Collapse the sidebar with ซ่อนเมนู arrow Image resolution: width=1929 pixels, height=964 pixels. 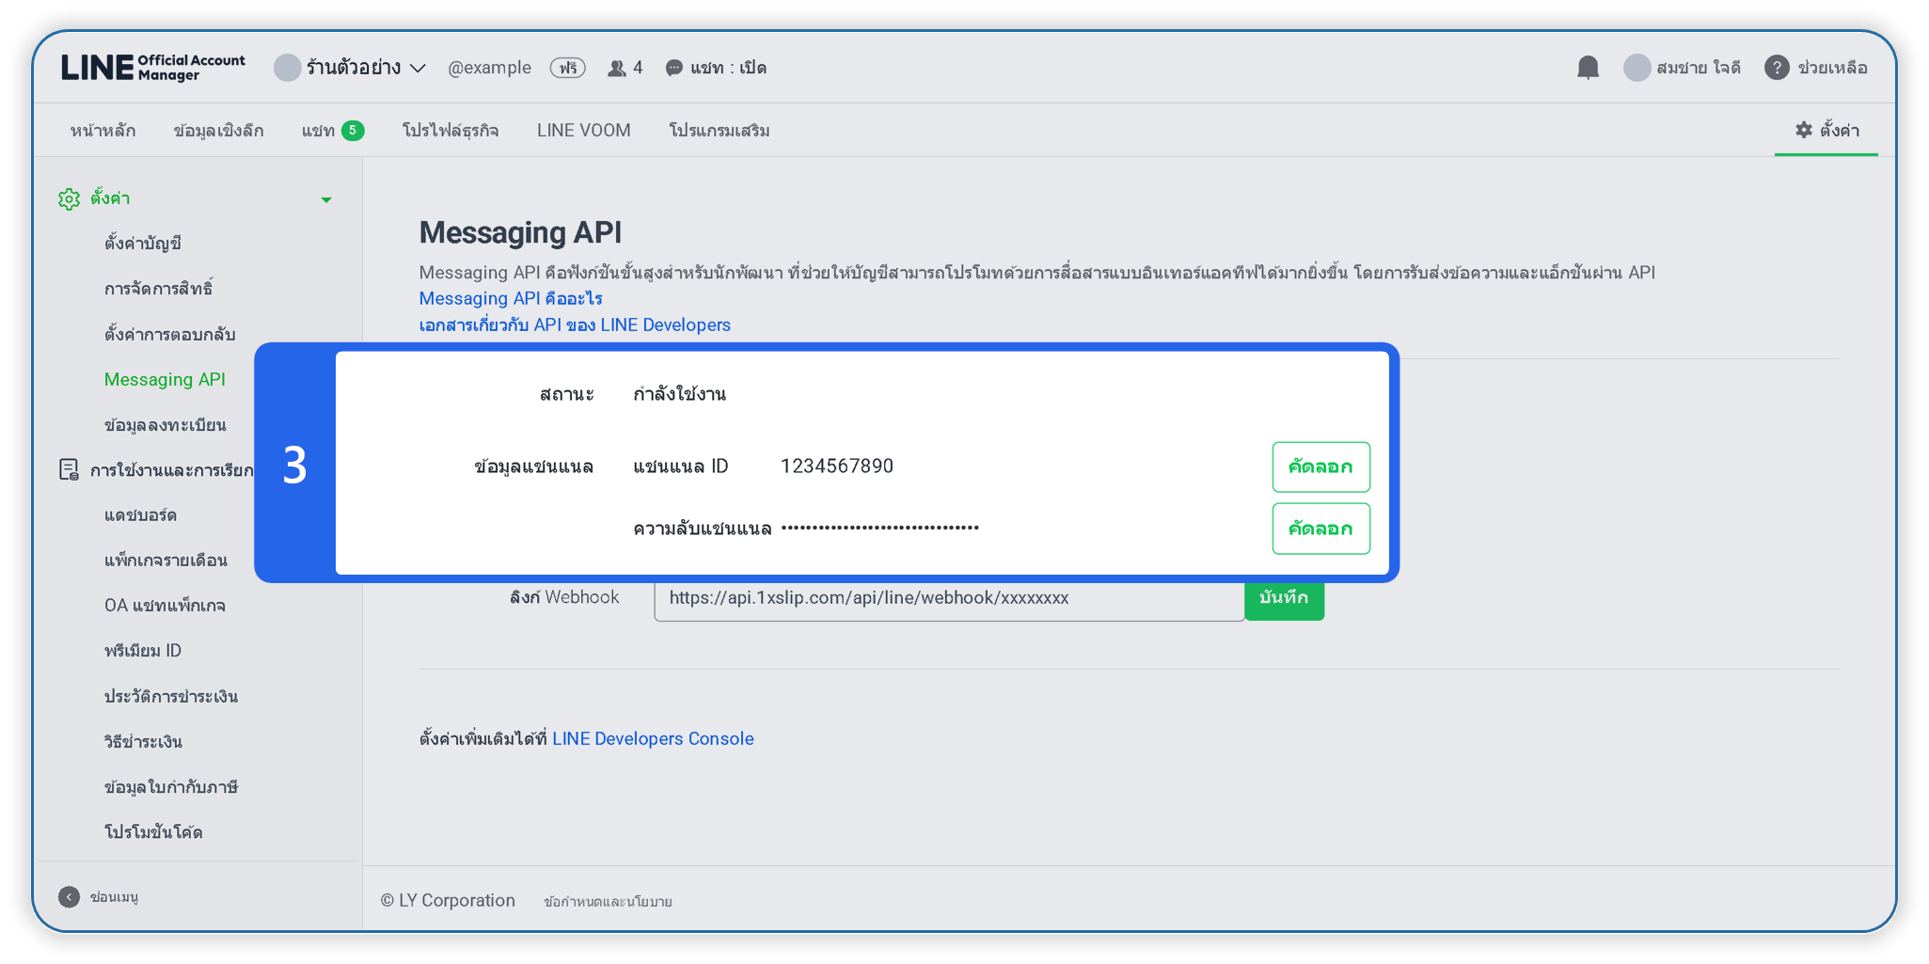tap(69, 897)
